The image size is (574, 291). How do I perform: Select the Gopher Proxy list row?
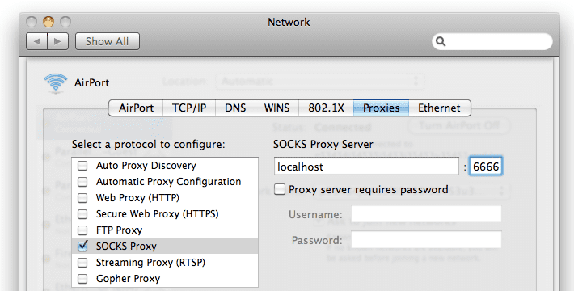(165, 279)
